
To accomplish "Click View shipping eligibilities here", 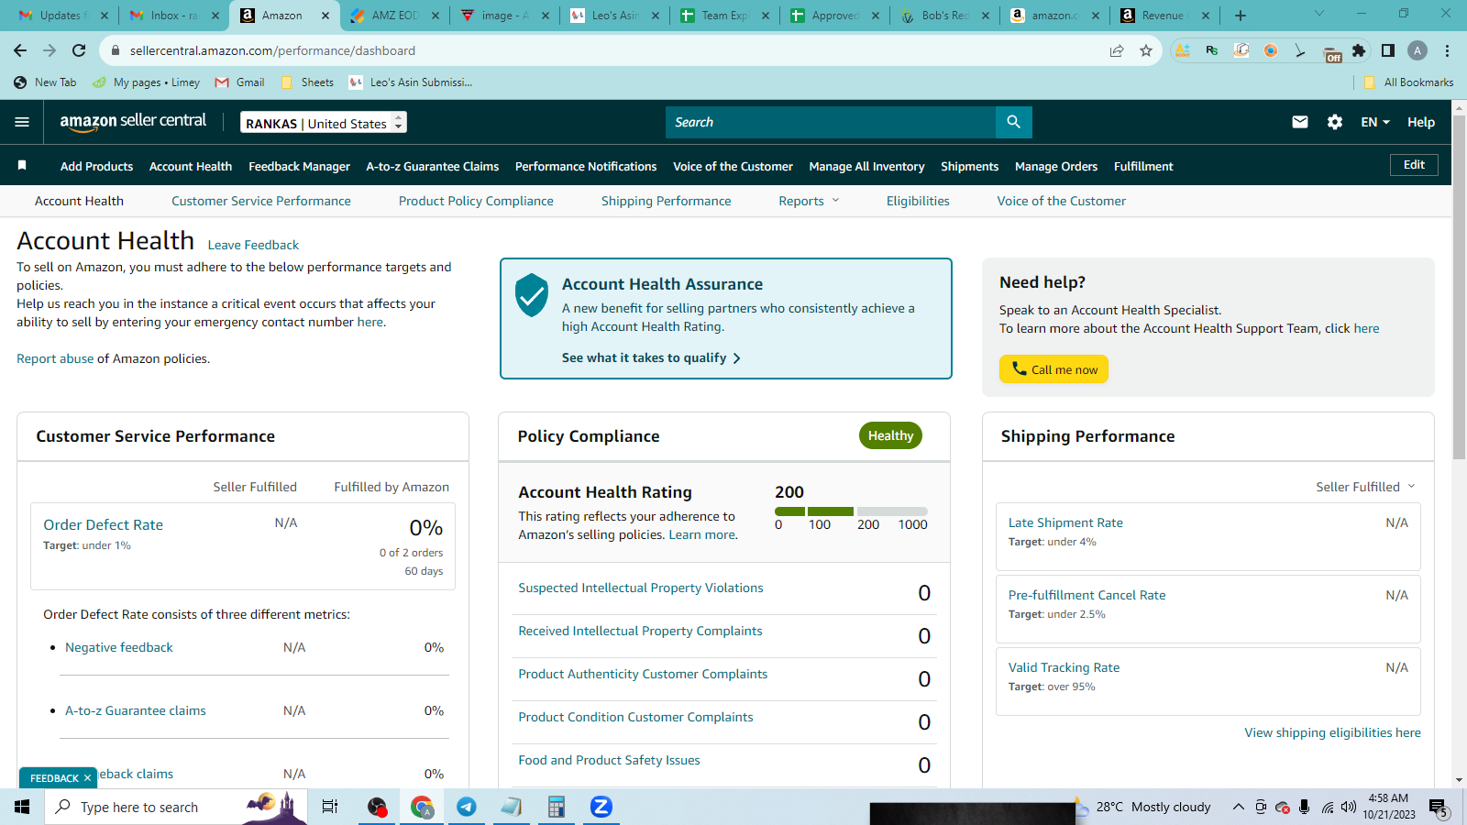I will tap(1332, 732).
